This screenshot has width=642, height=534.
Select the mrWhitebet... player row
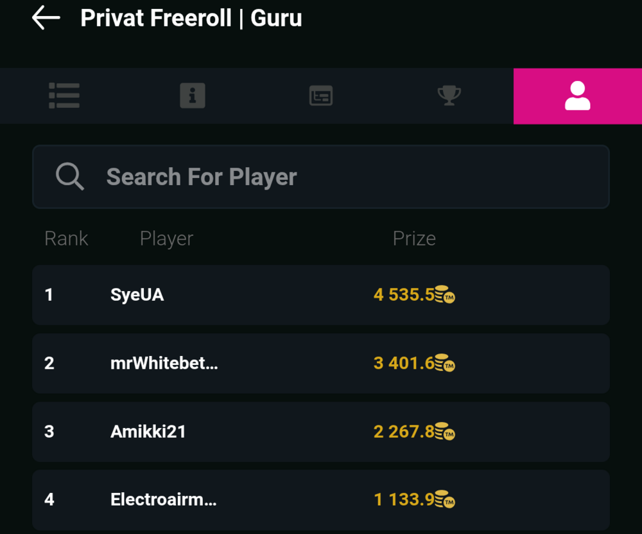pos(321,363)
